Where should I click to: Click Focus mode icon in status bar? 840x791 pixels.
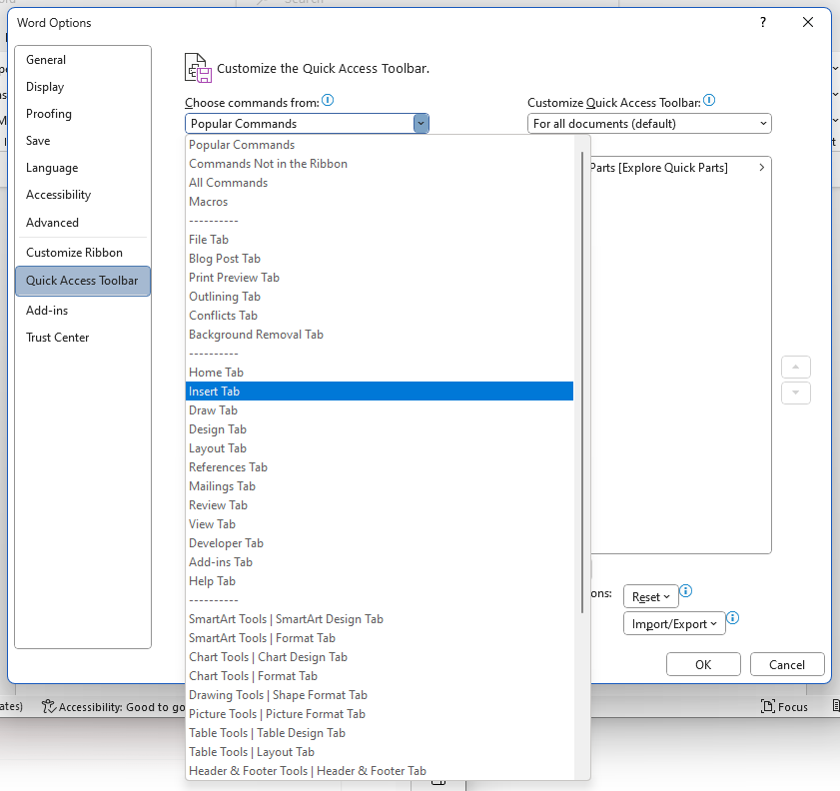point(768,706)
